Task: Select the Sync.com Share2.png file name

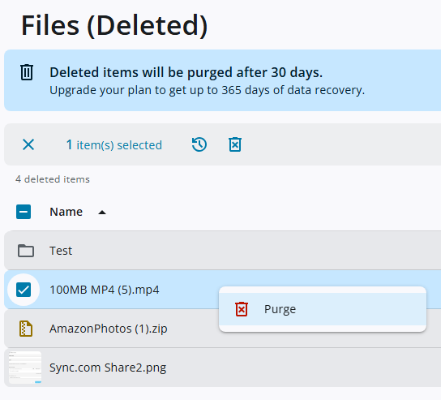Action: click(108, 368)
